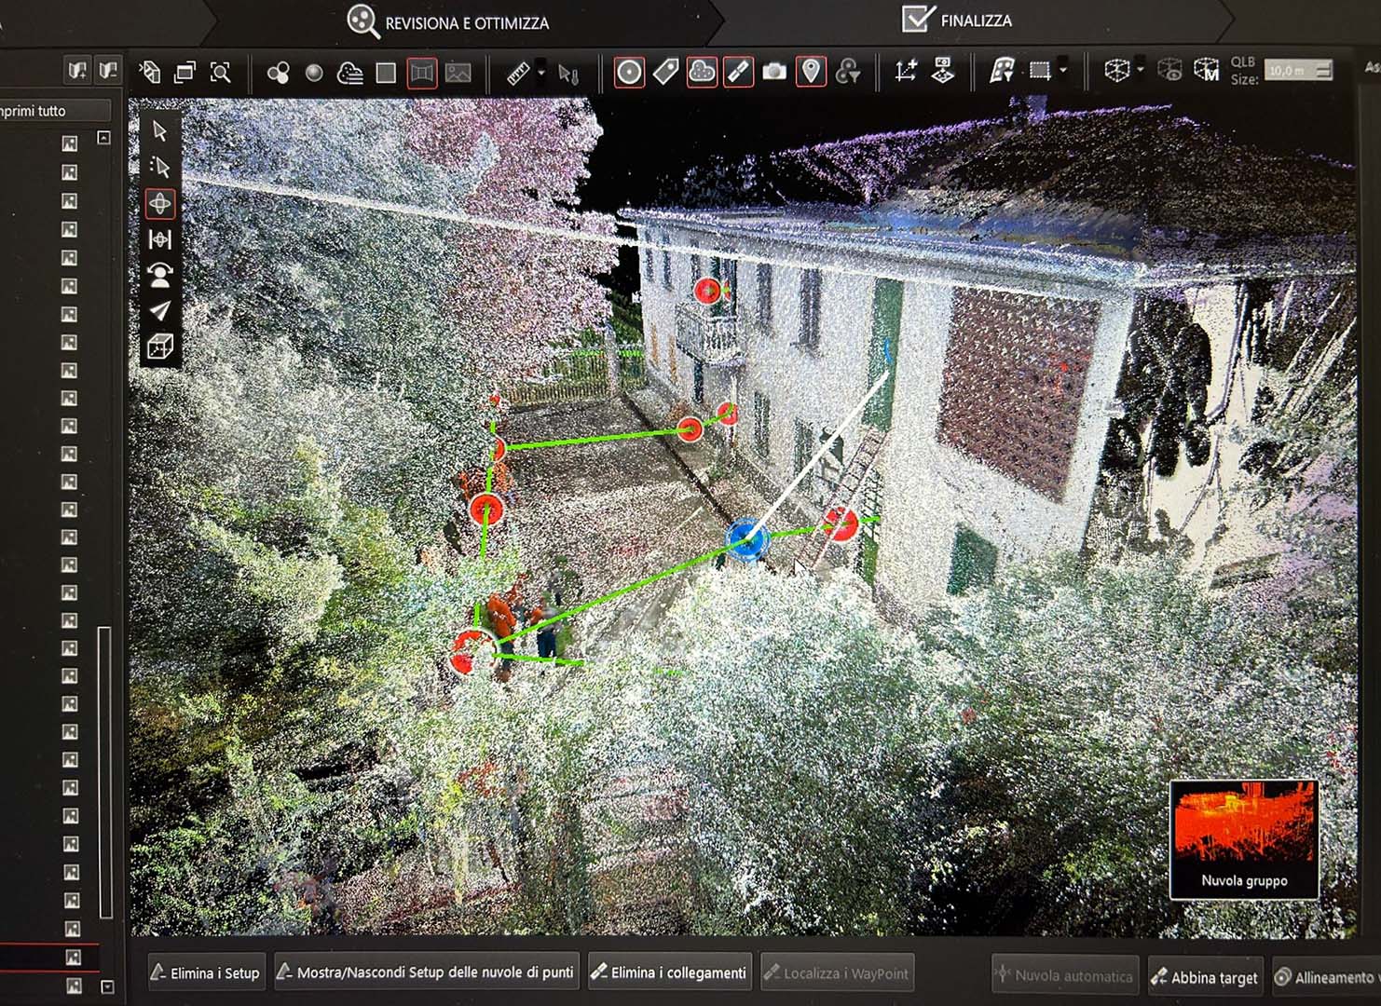Screen dimensions: 1381x1006
Task: Click the Elimina i collegamenti button
Action: pos(669,972)
